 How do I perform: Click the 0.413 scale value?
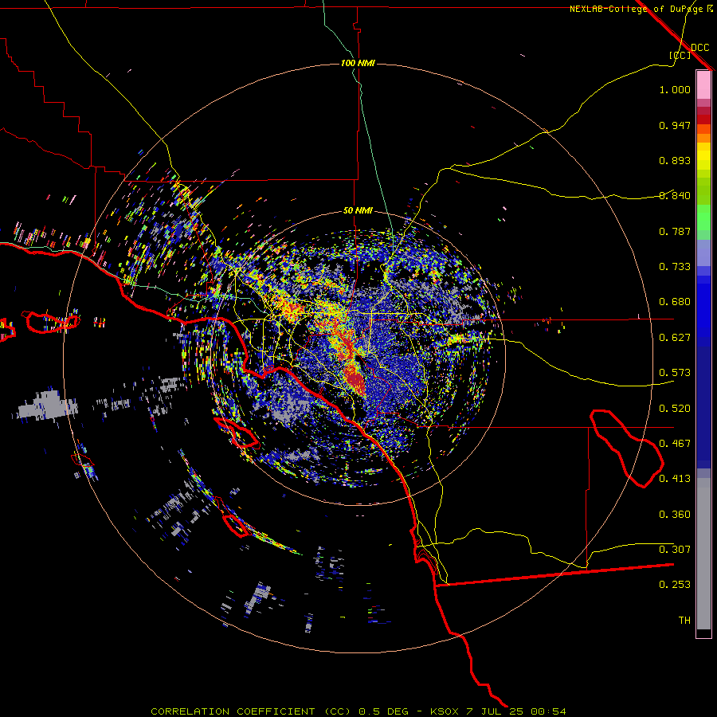[675, 479]
